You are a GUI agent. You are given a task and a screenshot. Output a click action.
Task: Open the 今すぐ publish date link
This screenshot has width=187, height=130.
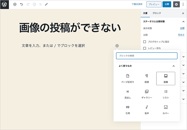point(181,35)
